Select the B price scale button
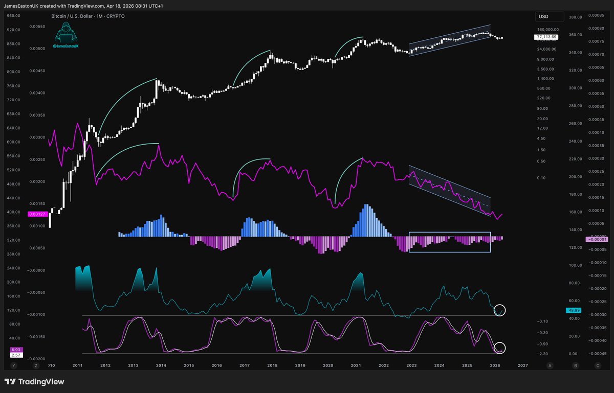Image resolution: width=614 pixels, height=393 pixels. point(577,365)
